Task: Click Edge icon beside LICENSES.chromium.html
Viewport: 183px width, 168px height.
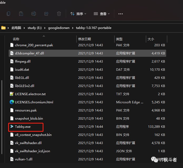Action: pos(12,102)
